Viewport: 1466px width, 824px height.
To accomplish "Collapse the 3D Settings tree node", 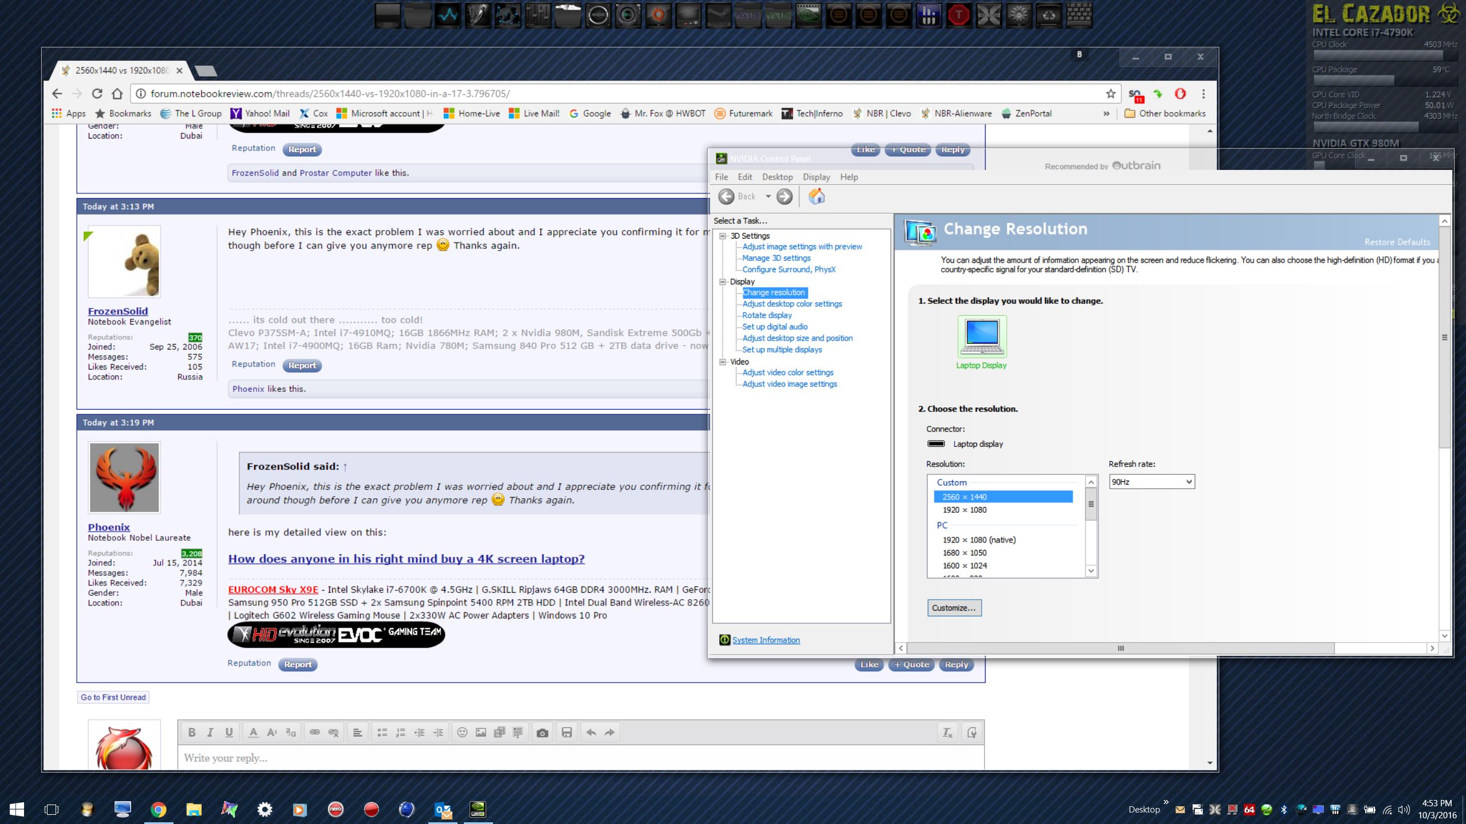I will (x=723, y=236).
